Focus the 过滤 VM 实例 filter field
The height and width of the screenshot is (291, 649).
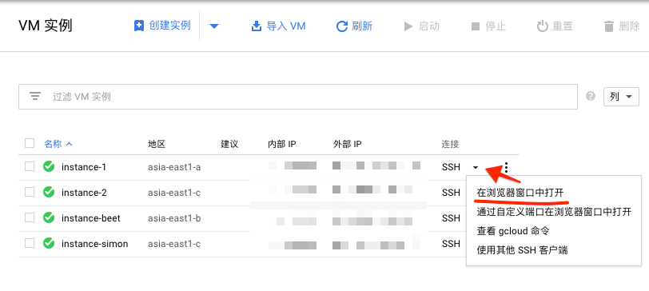[x=298, y=97]
